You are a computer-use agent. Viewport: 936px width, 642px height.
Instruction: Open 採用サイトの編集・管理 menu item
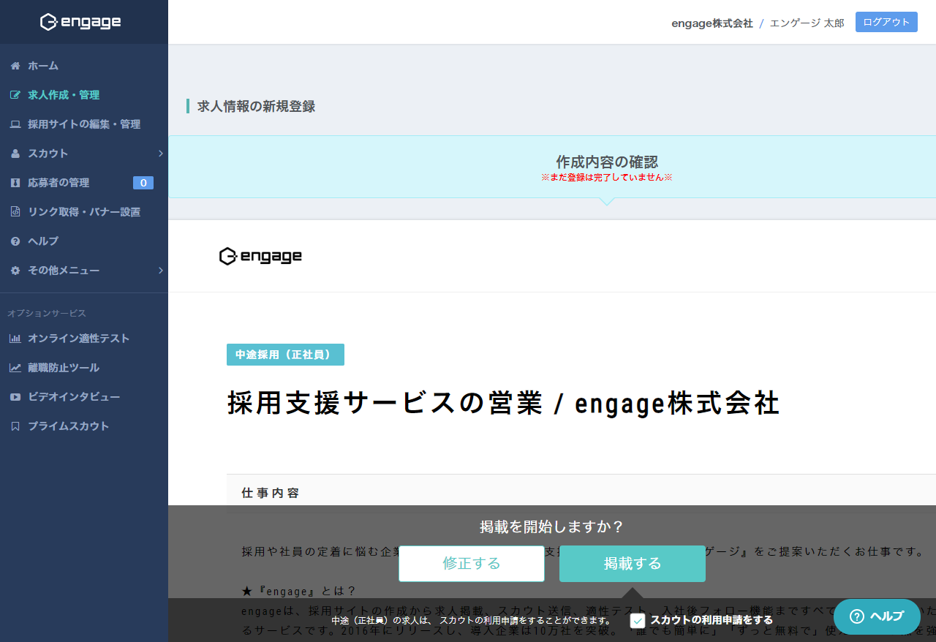click(84, 124)
